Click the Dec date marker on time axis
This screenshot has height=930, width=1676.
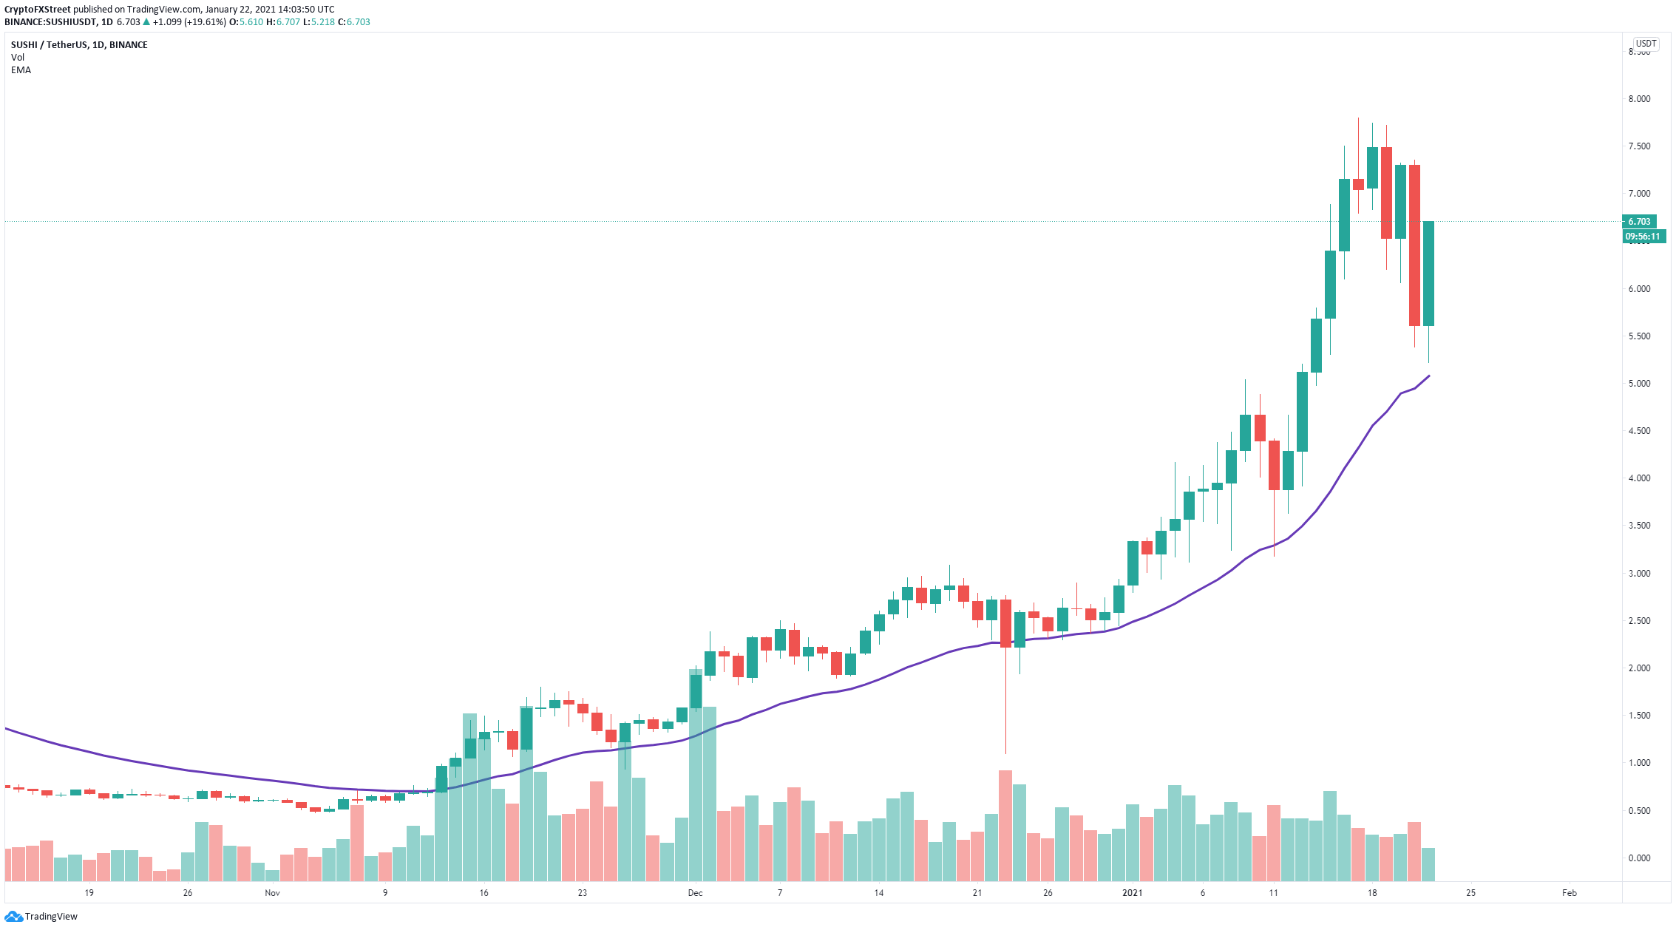(695, 893)
